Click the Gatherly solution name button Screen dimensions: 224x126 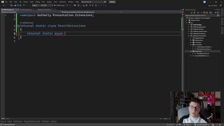(112, 2)
